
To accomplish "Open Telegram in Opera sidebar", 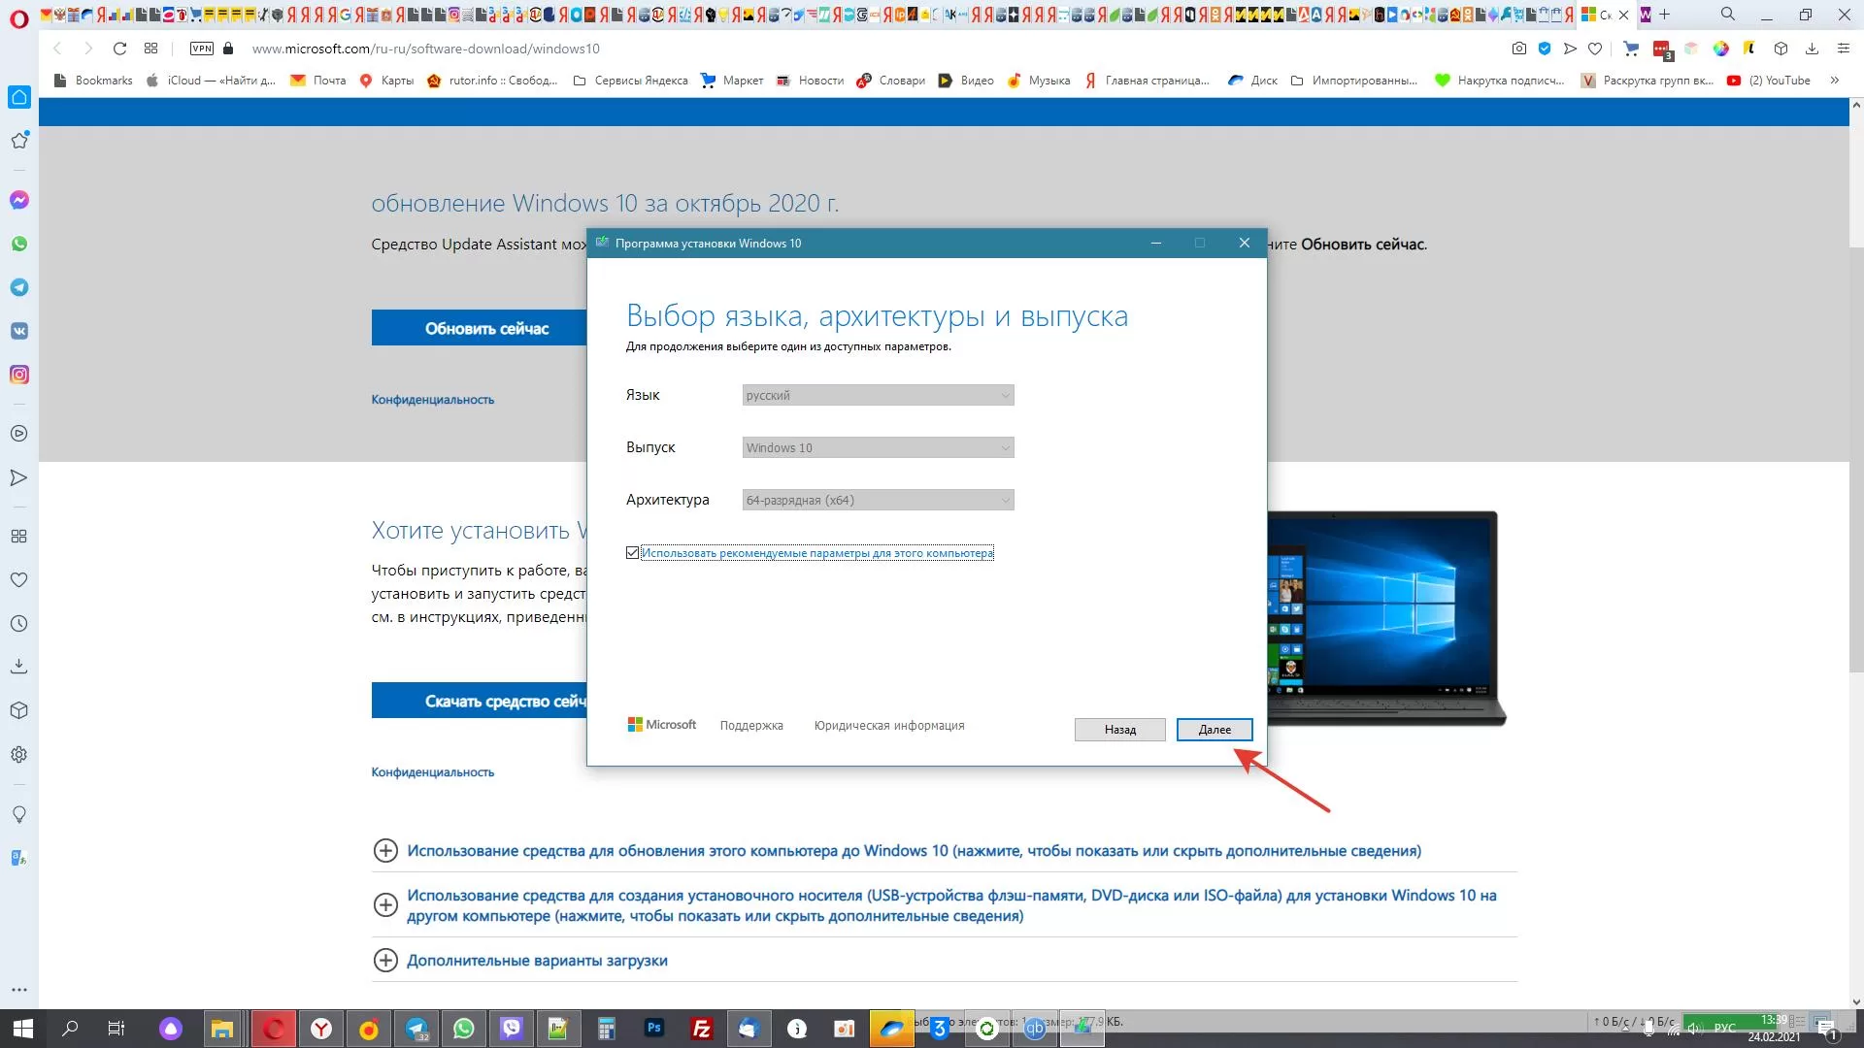I will (x=19, y=287).
